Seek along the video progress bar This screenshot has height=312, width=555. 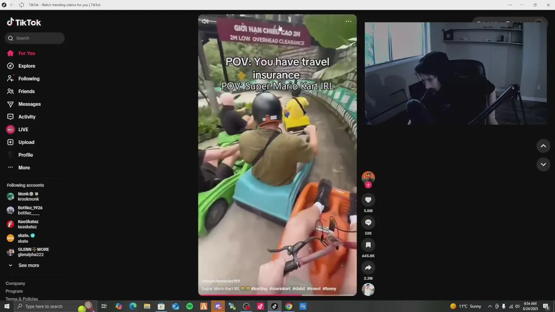277,295
